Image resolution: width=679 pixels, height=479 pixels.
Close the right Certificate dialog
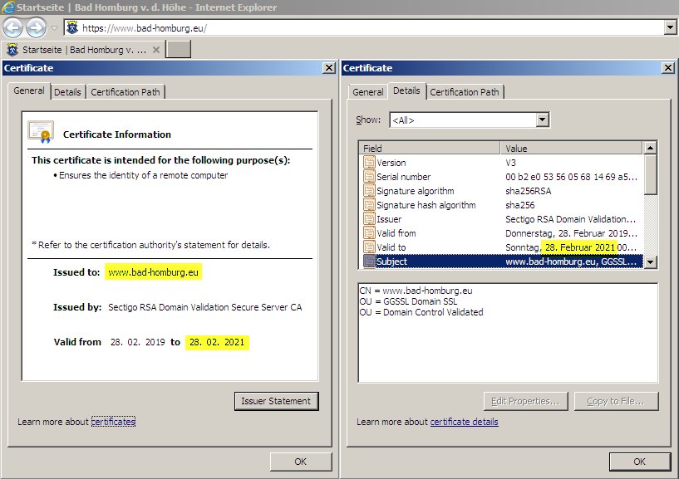coord(668,68)
